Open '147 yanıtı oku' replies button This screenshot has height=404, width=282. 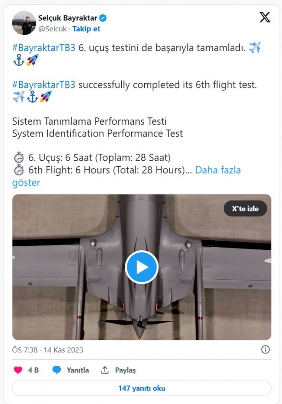[141, 388]
